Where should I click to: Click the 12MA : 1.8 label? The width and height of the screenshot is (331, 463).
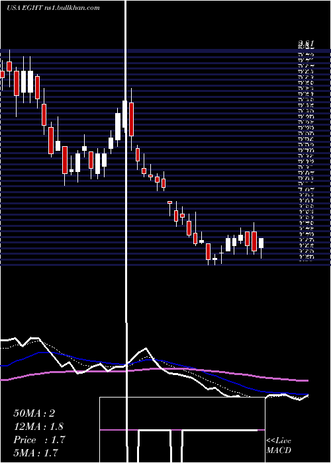[38, 427]
